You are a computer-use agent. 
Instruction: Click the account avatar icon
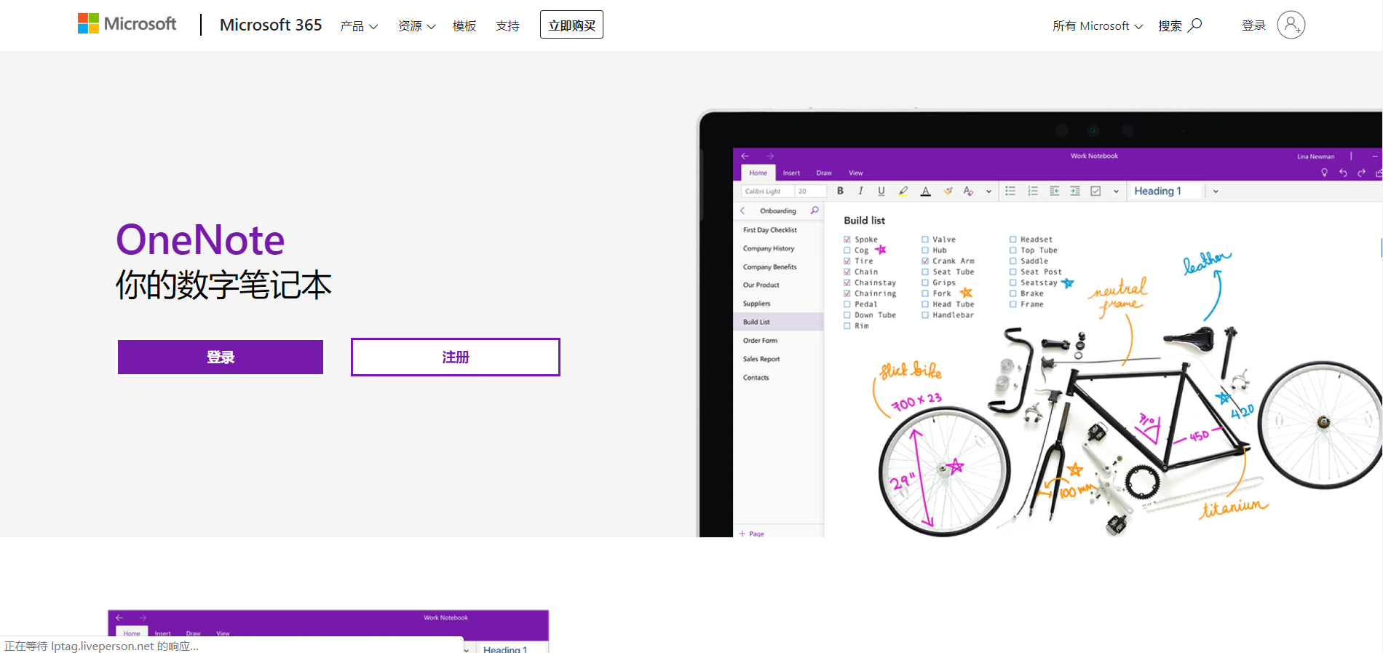coord(1291,25)
